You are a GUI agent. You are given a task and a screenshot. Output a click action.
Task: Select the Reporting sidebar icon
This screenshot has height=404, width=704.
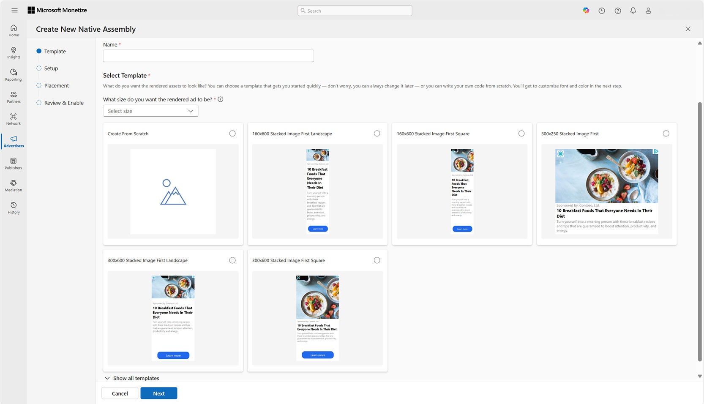(14, 75)
